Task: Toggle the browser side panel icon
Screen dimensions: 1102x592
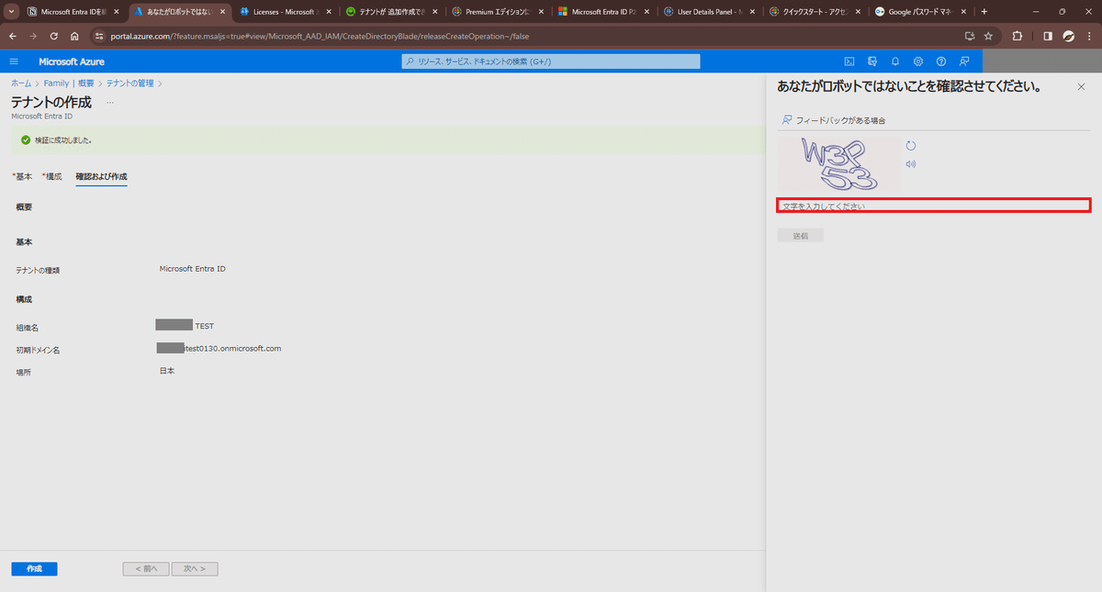Action: [1048, 36]
